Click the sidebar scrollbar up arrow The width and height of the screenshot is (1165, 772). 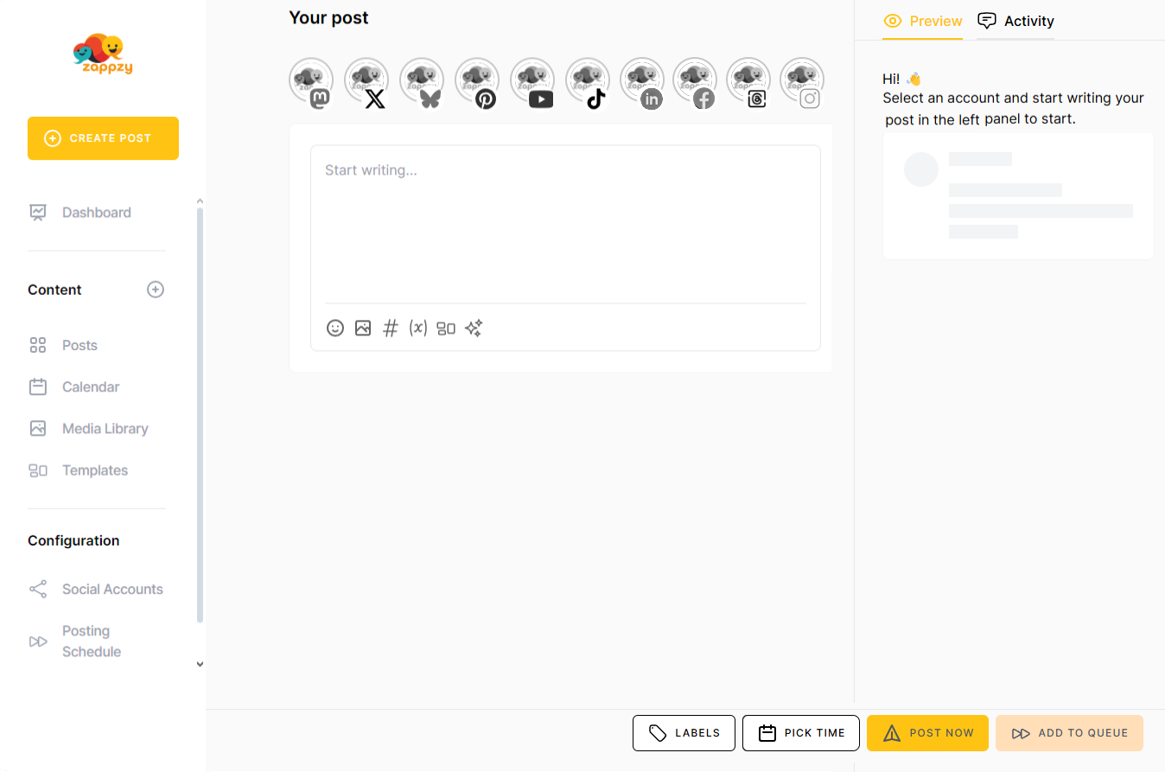click(x=201, y=200)
